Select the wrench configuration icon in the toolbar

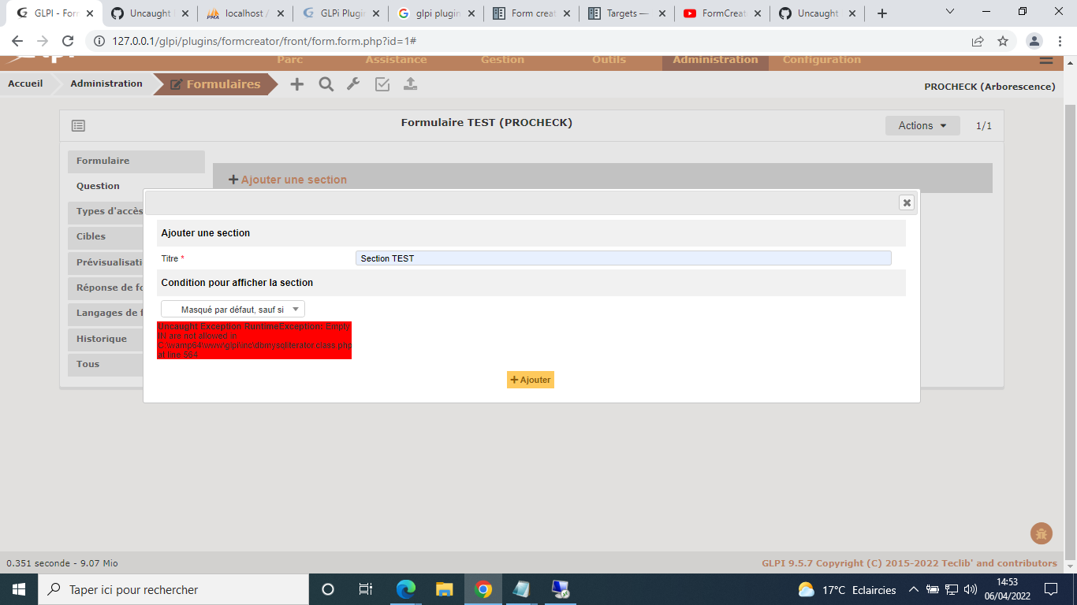pos(353,84)
